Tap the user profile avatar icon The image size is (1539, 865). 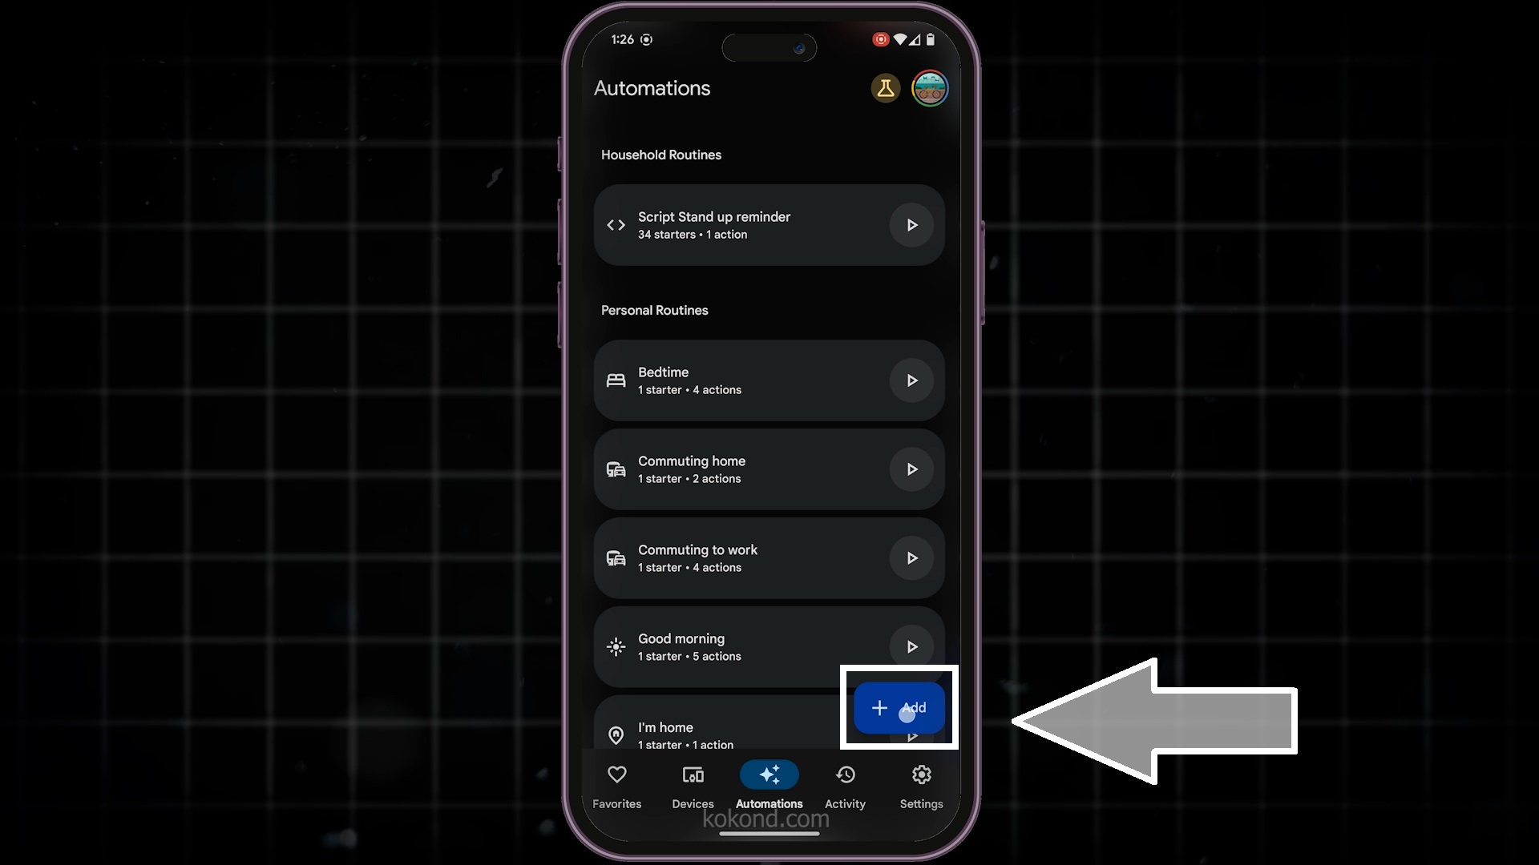pos(929,87)
